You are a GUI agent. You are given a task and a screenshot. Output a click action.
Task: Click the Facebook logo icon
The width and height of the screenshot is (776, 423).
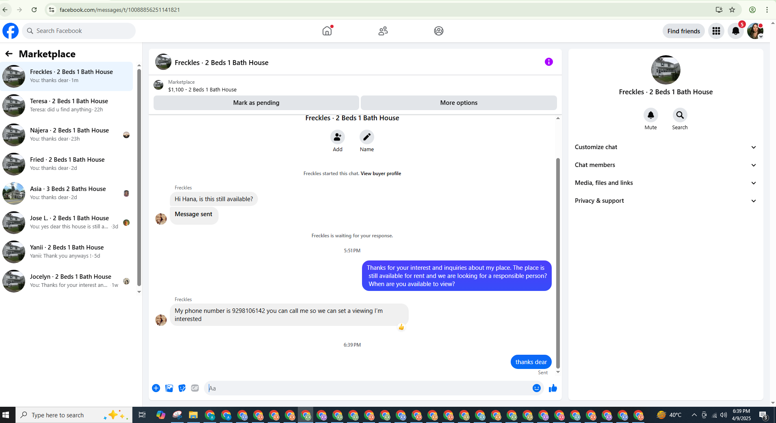click(x=11, y=31)
